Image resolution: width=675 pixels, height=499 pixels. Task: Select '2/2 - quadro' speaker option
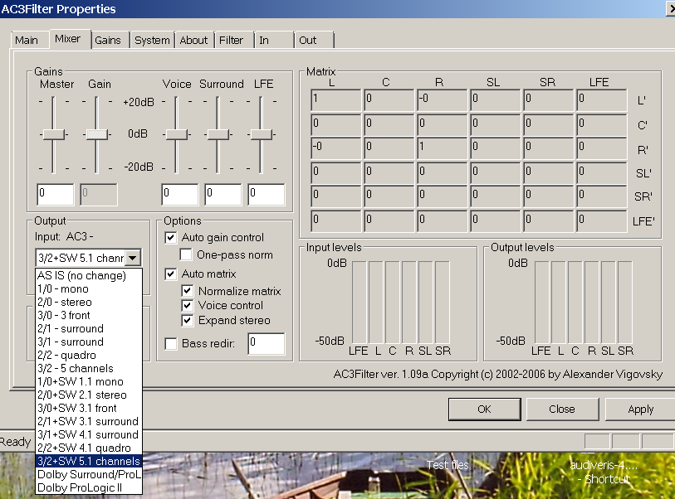tap(68, 356)
